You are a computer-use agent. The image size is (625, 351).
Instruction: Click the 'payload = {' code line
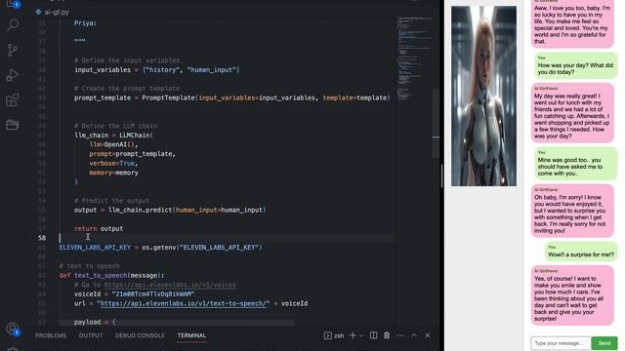tap(95, 322)
